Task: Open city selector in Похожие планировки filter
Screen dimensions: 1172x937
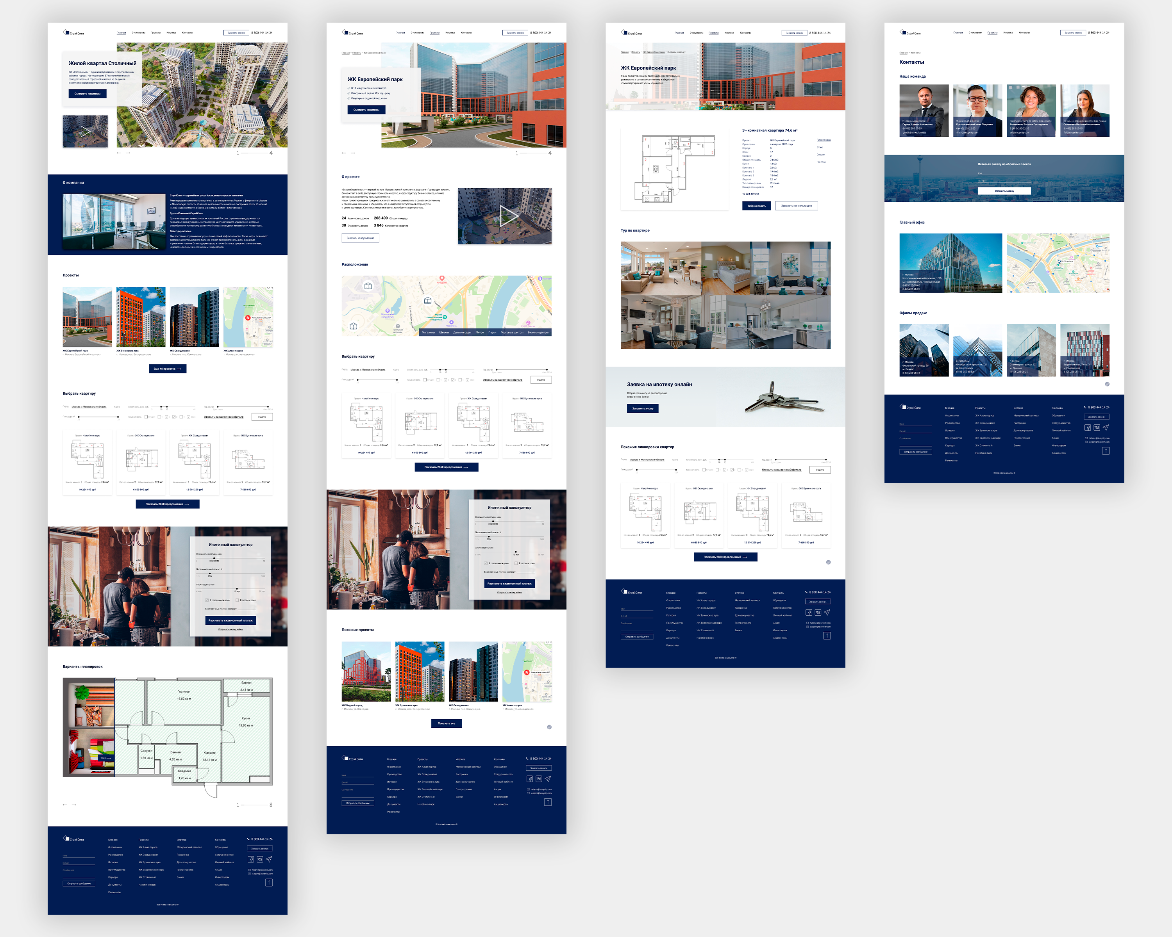Action: pos(647,460)
